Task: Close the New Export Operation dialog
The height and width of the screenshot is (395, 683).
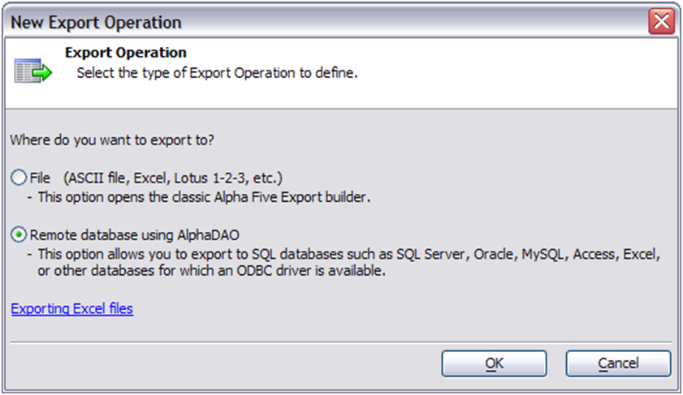Action: (661, 21)
